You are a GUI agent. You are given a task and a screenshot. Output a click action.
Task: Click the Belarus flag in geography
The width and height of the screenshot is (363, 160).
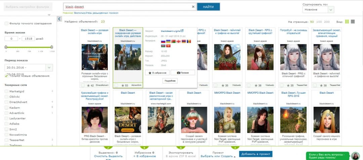coord(173,41)
